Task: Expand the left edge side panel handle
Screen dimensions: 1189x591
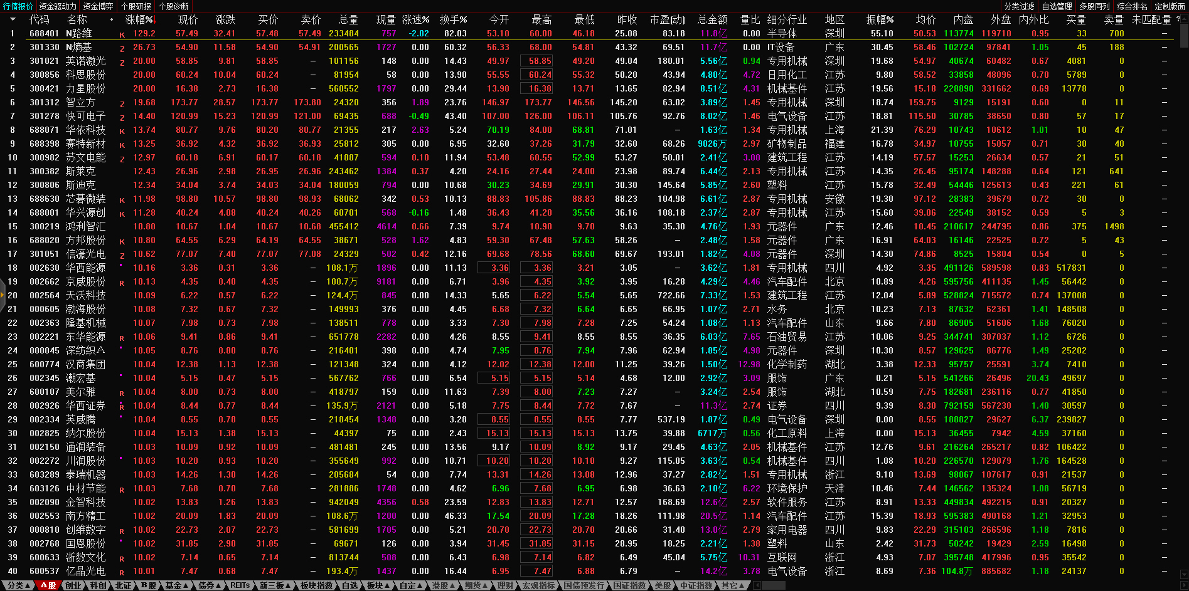Action: pos(3,295)
